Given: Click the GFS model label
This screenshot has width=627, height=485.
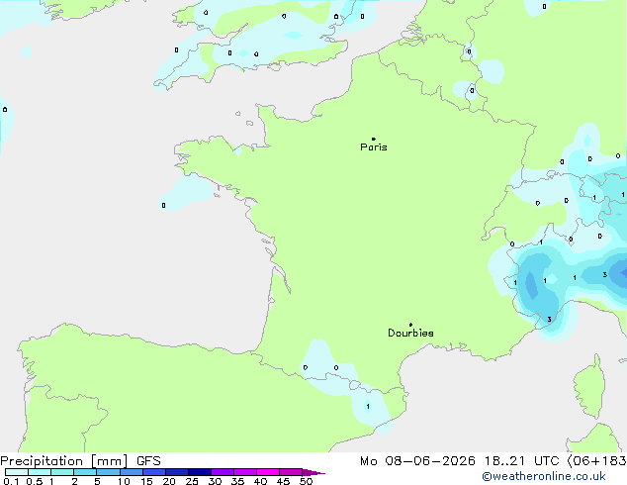Looking at the screenshot, I should (148, 461).
